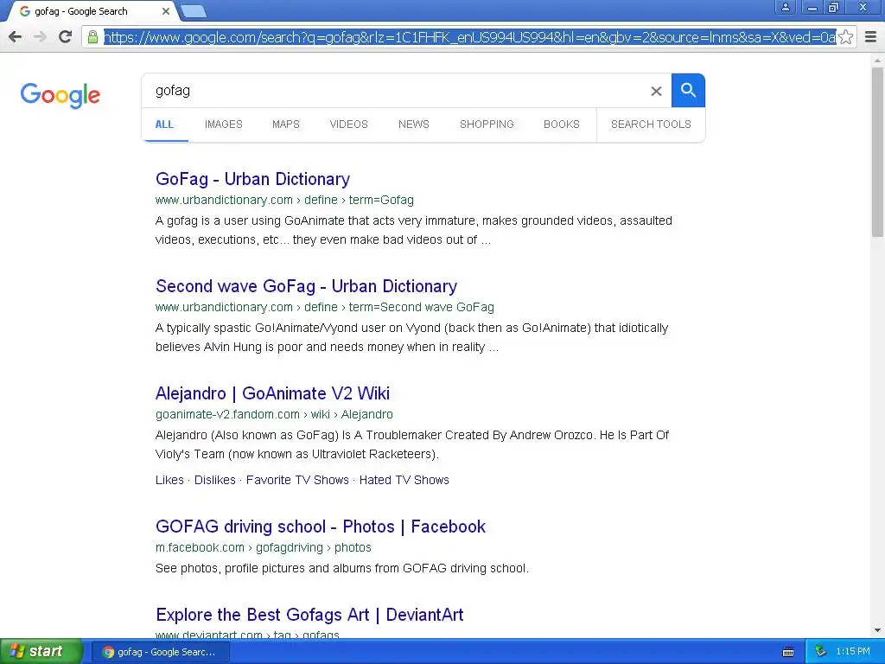
Task: Open the GoFag - Urban Dictionary result
Action: tap(253, 179)
